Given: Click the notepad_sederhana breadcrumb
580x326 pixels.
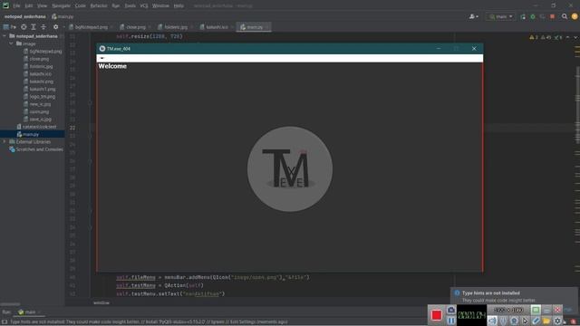Looking at the screenshot, I should [x=25, y=16].
